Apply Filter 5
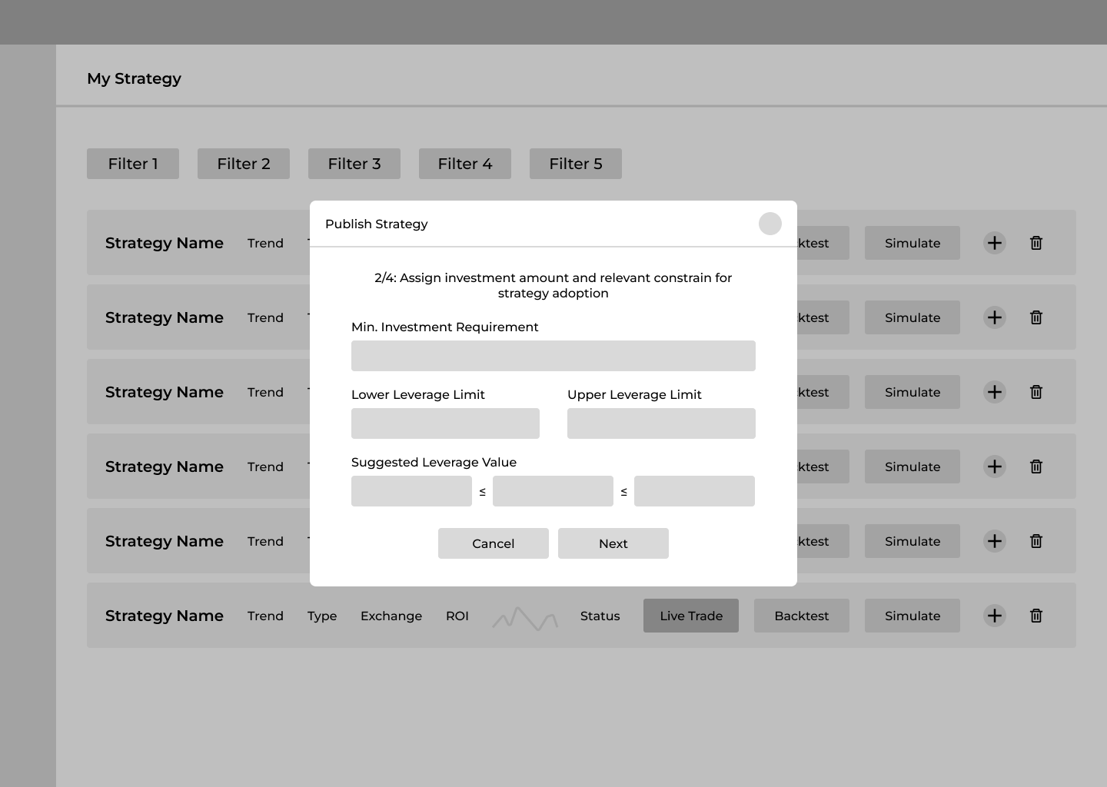Image resolution: width=1107 pixels, height=787 pixels. tap(576, 164)
